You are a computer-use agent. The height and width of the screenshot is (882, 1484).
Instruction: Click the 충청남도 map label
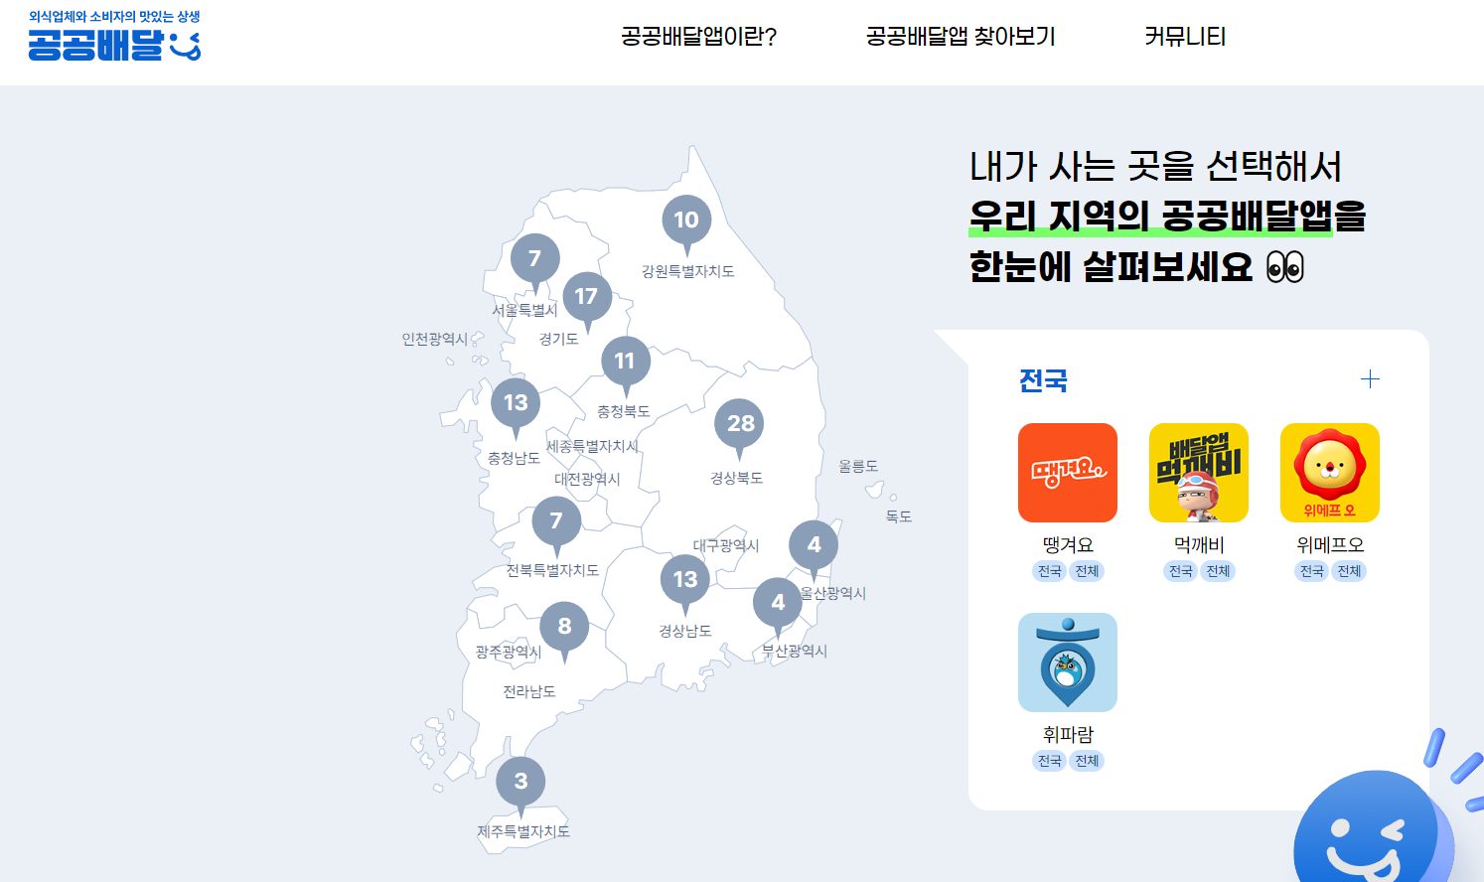514,458
